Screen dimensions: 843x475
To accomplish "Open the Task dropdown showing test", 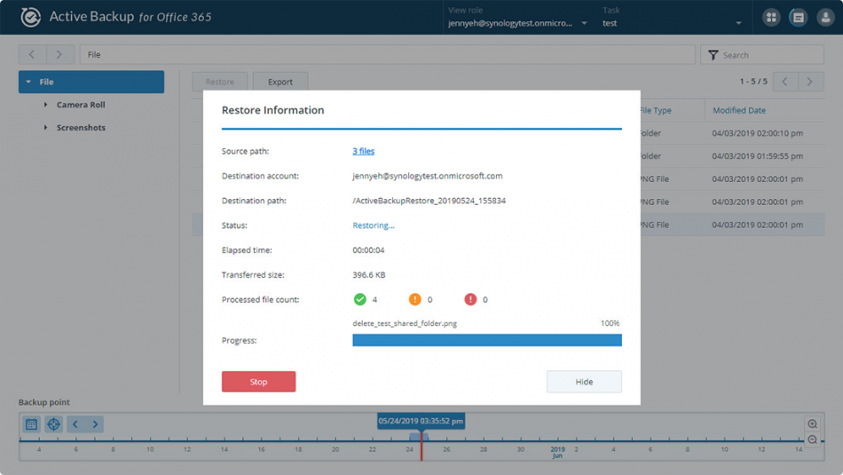I will click(x=672, y=23).
